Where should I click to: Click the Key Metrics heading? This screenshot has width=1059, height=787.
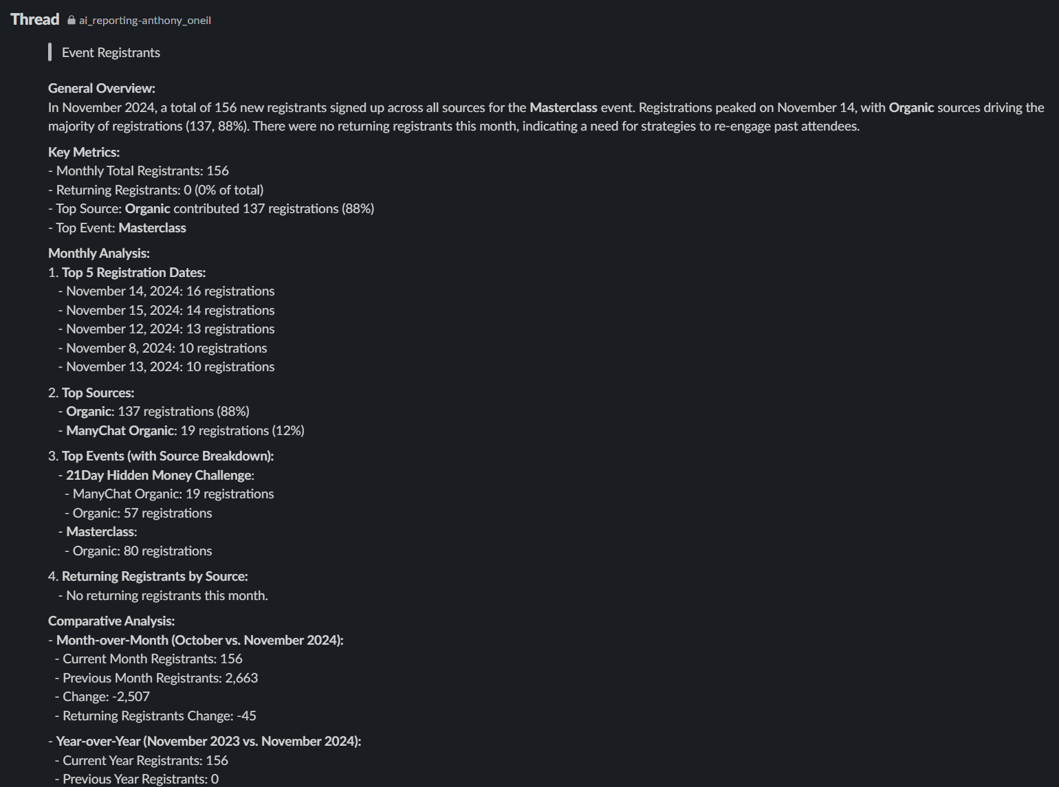[84, 153]
